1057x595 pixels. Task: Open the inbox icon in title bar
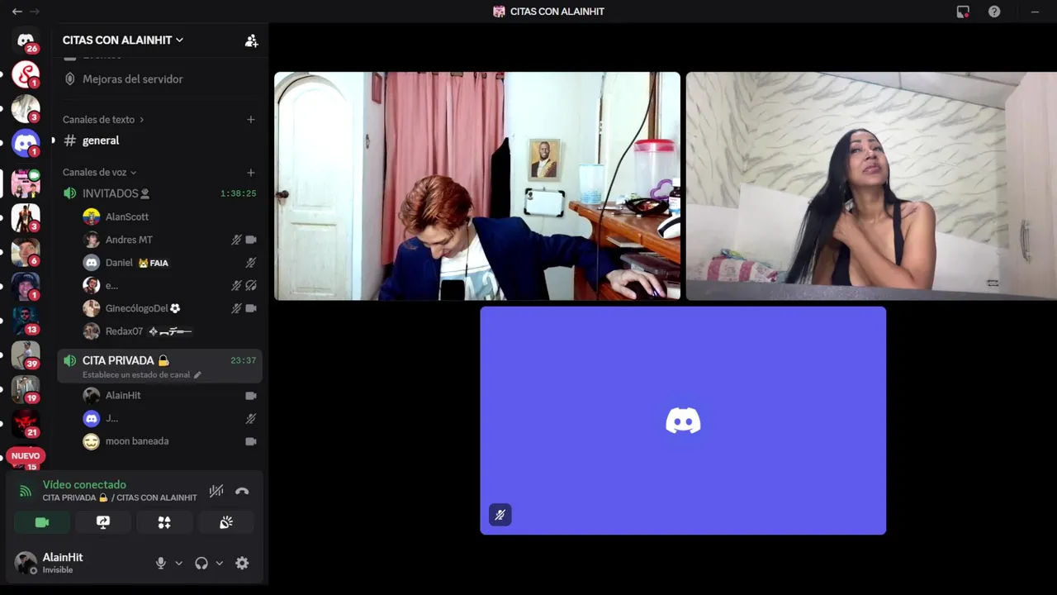tap(963, 12)
